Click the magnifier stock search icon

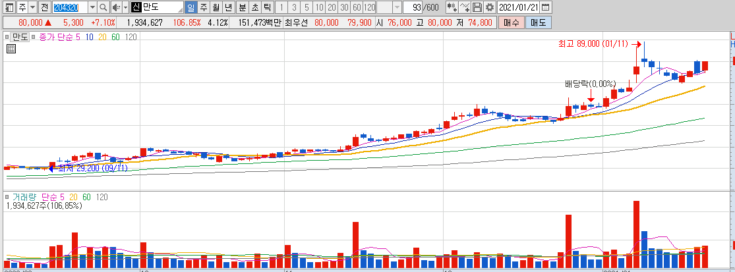[x=103, y=7]
